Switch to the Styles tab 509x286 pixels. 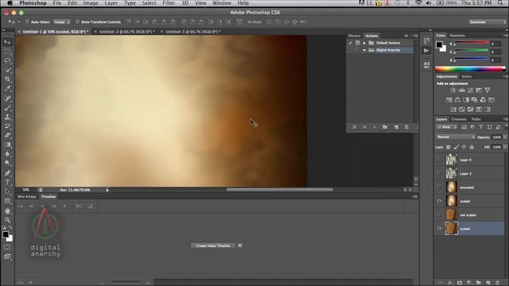tap(467, 76)
